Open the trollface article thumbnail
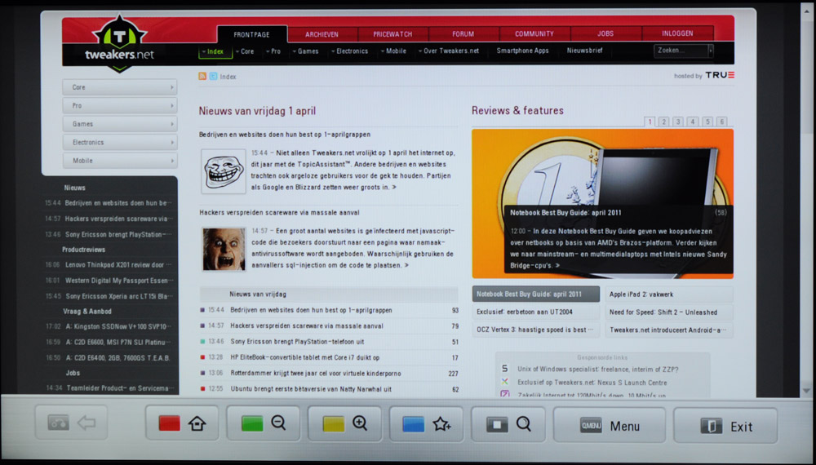The width and height of the screenshot is (816, 465). 224,171
